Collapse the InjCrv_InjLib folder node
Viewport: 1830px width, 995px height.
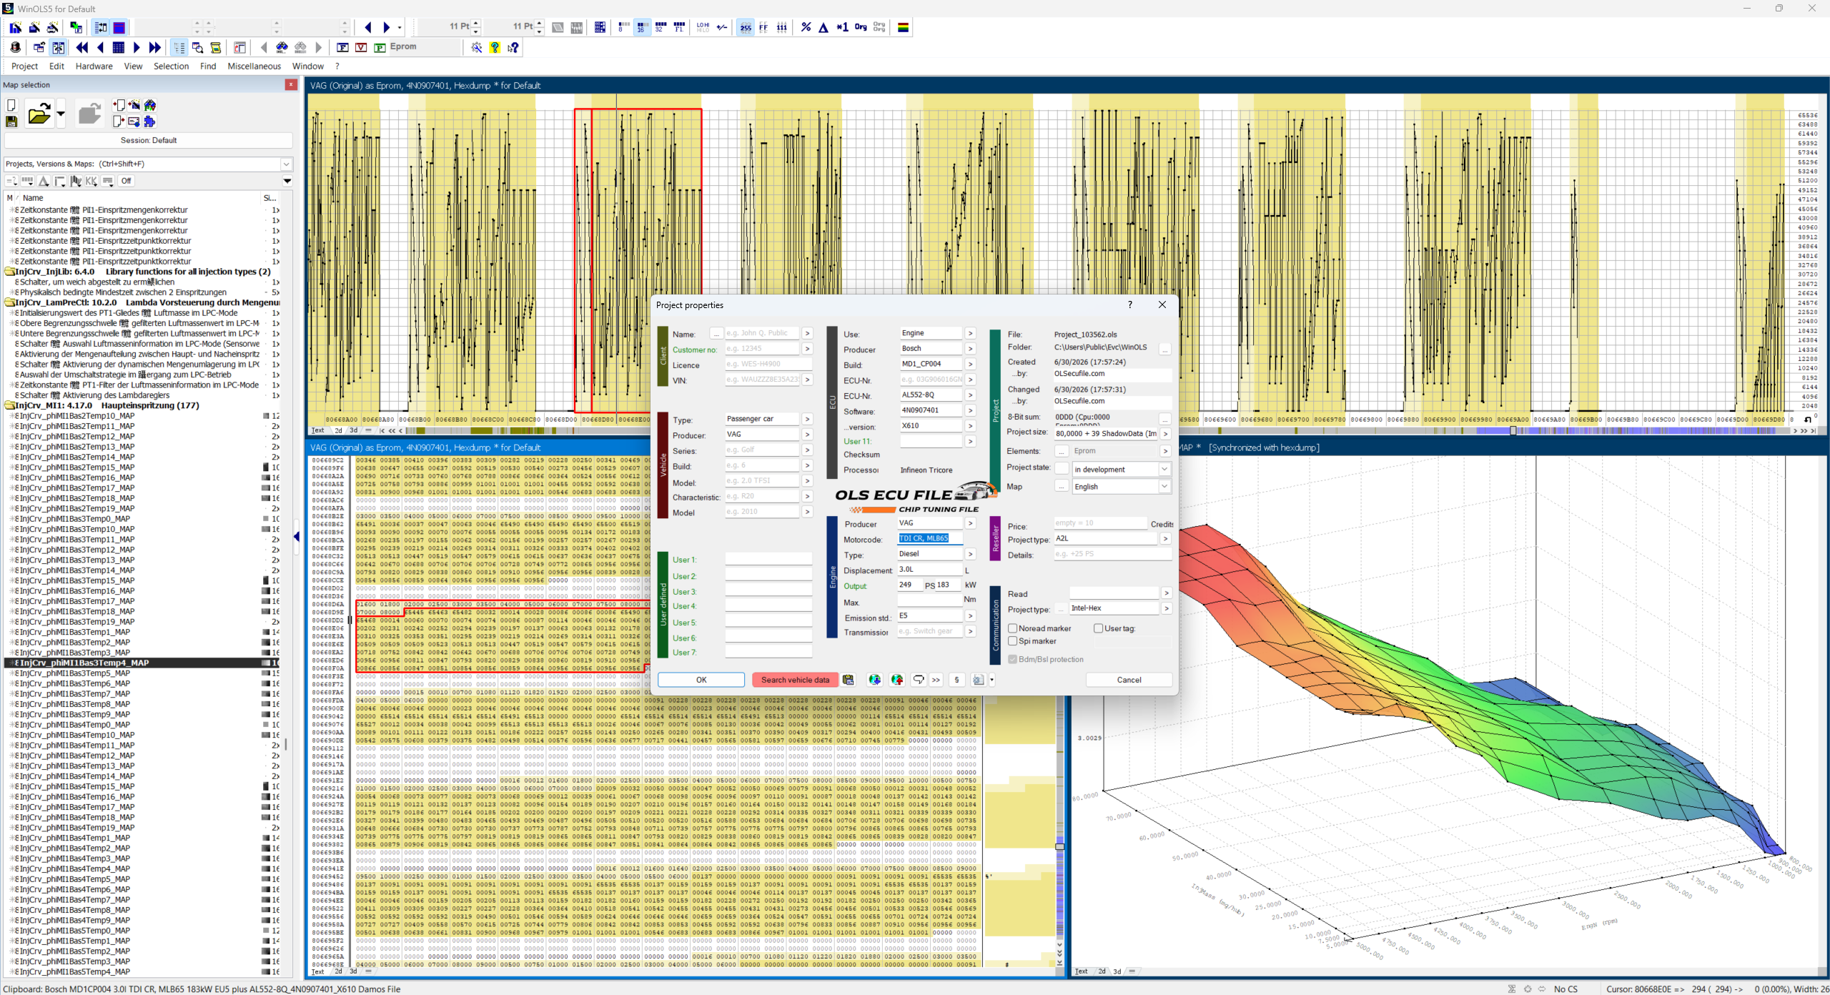[10, 272]
